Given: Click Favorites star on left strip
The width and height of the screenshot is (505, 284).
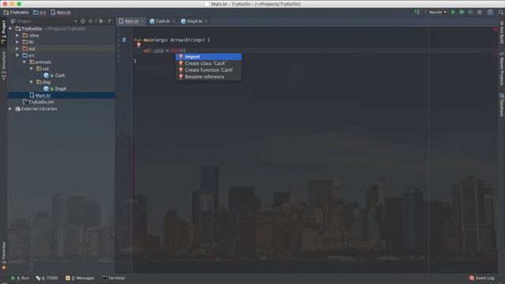Looking at the screenshot, I should (4, 267).
